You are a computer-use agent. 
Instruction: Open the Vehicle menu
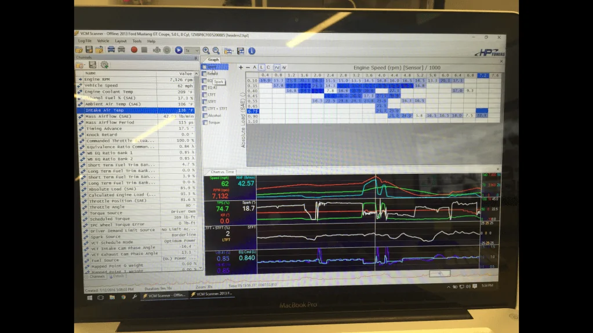[103, 41]
